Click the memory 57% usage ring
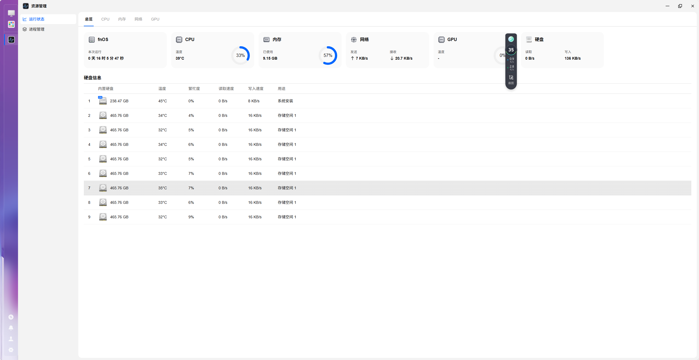The image size is (699, 360). click(328, 56)
